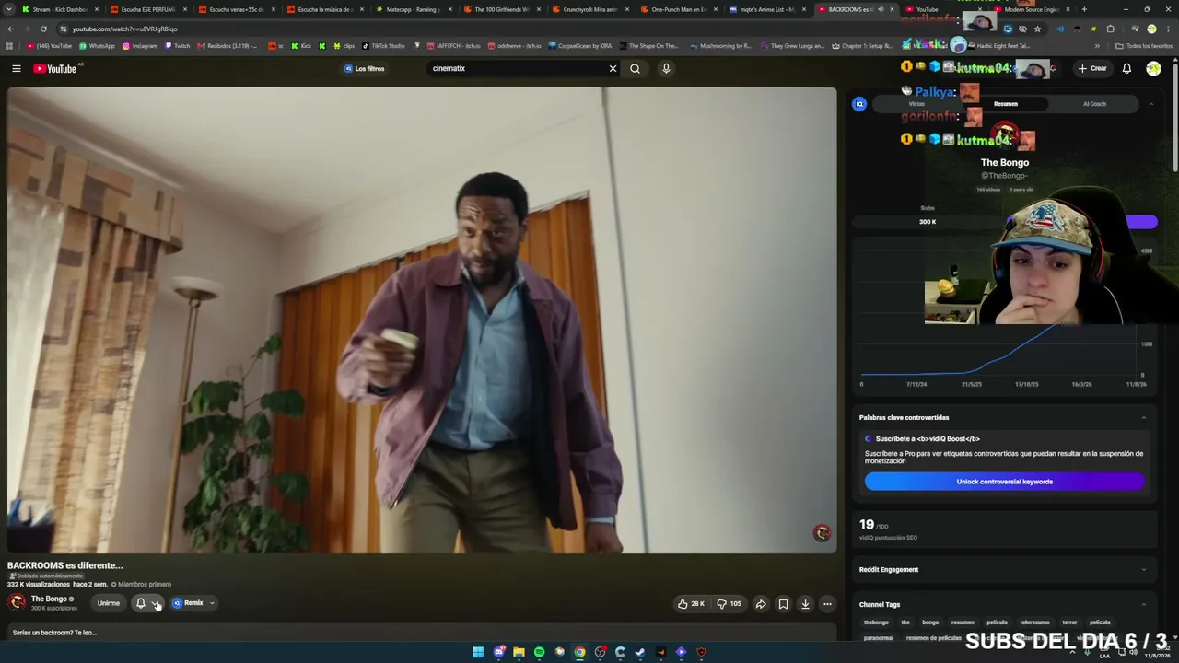The image size is (1179, 663).
Task: Collapse the vidIQ panel with the top chevron
Action: coord(1150,104)
